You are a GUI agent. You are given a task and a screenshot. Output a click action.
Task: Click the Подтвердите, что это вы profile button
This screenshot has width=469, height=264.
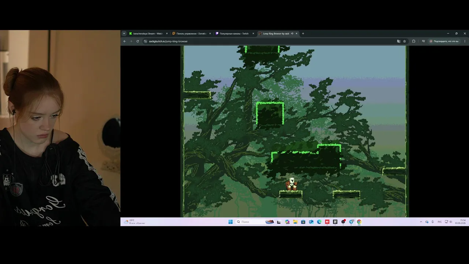[444, 41]
